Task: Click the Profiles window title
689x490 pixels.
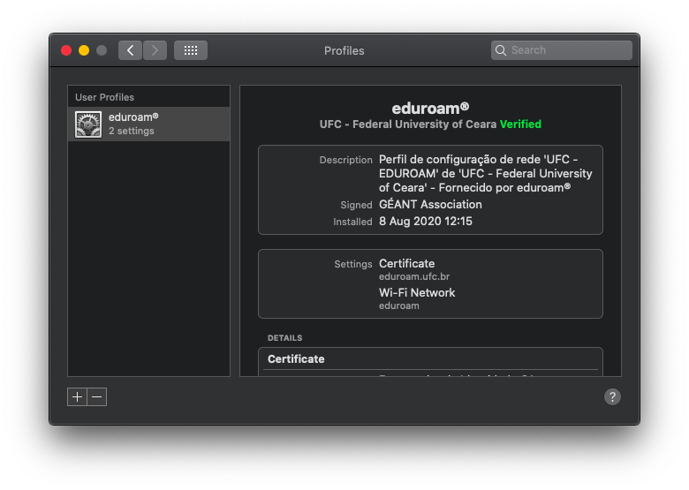Action: tap(344, 51)
